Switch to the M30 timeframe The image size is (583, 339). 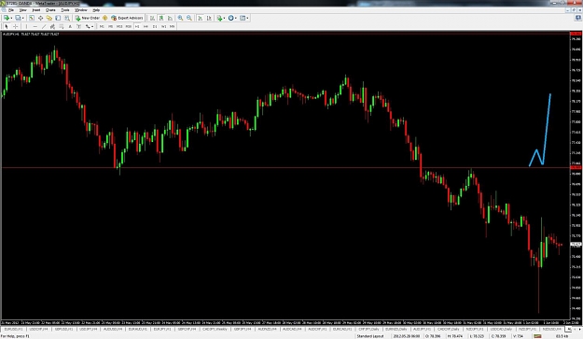pyautogui.click(x=129, y=26)
